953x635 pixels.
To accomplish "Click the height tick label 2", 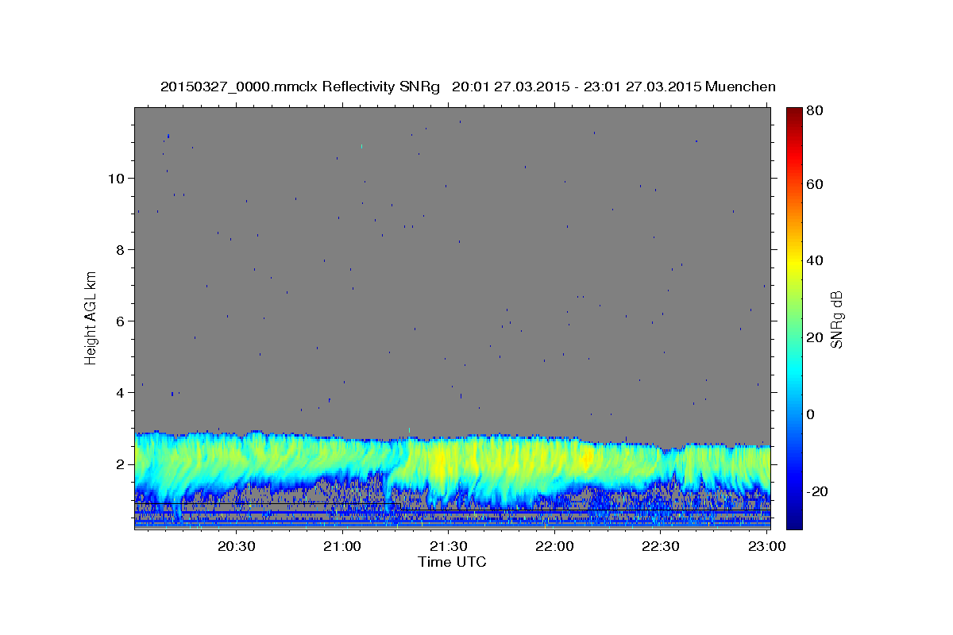I will (x=119, y=464).
